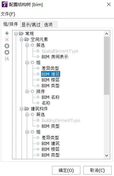Image resolution: width=114 pixels, height=176 pixels.
Task: Open the 文件(F) menu
Action: click(x=8, y=14)
